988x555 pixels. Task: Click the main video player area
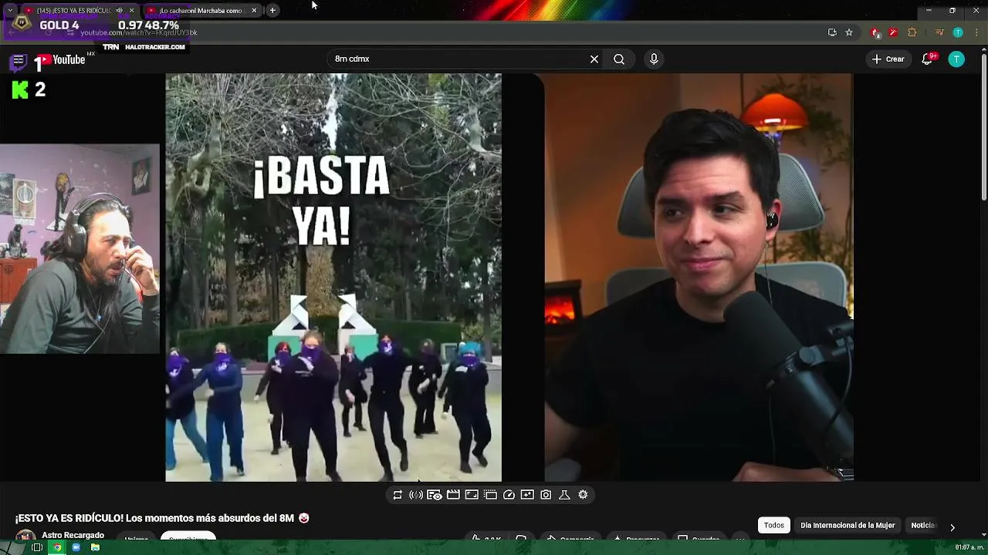pos(509,277)
